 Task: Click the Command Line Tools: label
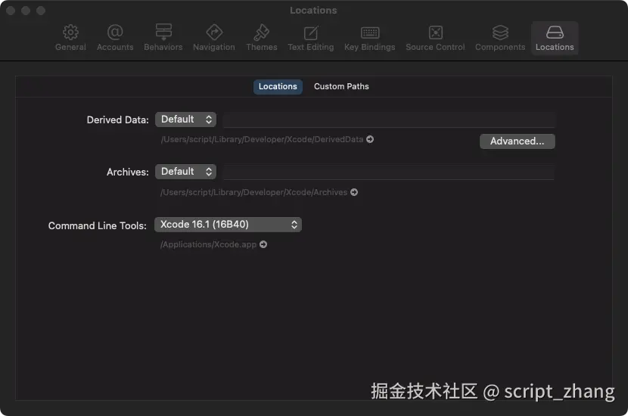pos(98,225)
